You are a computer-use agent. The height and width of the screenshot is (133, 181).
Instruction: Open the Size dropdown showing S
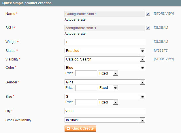point(105,97)
